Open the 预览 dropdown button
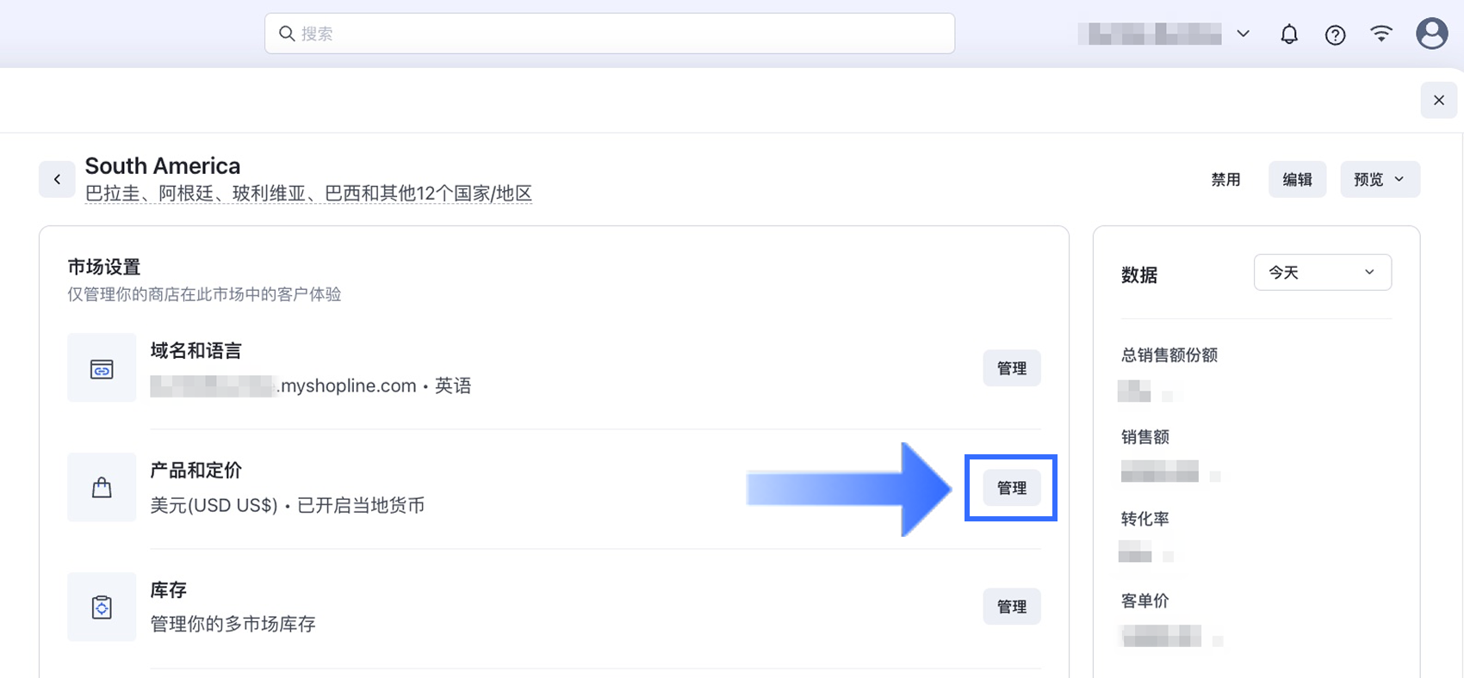 coord(1380,179)
